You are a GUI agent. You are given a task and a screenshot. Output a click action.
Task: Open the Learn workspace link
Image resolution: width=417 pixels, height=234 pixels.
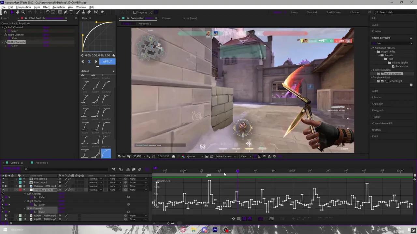tap(294, 12)
